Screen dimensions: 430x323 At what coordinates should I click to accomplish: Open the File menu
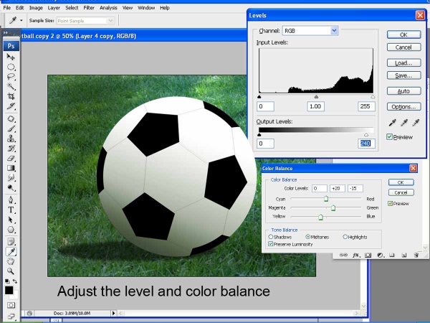point(7,8)
